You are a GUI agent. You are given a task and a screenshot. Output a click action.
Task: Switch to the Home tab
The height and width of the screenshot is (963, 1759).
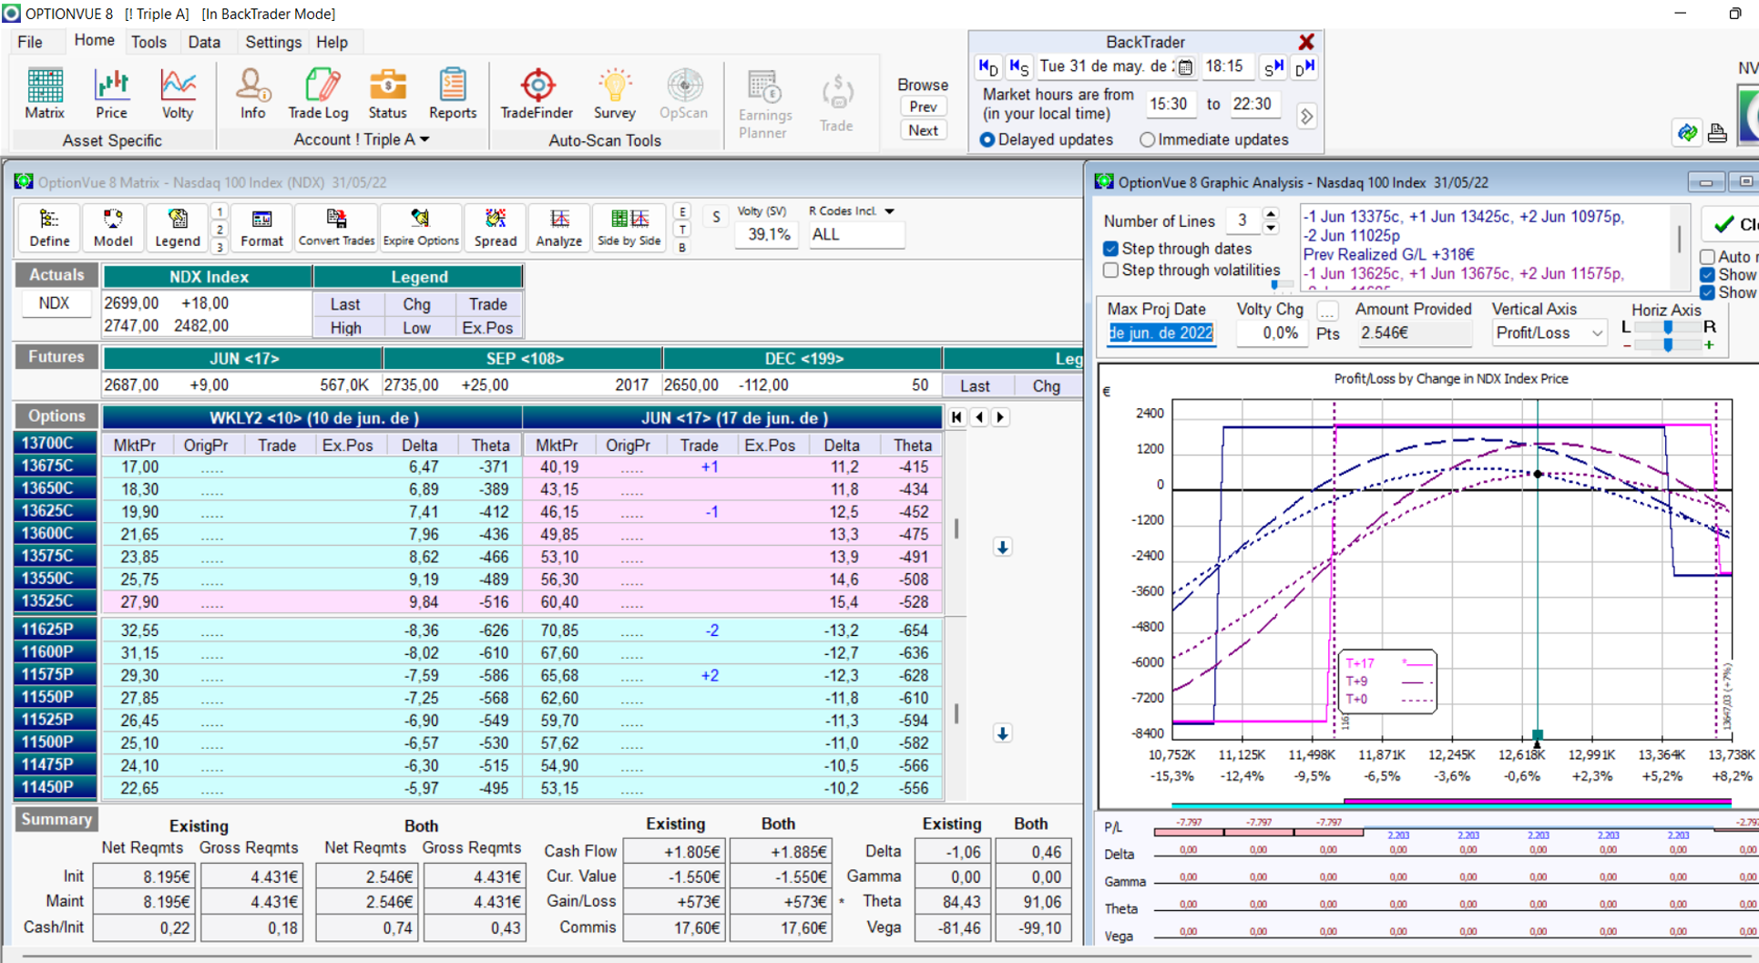[x=94, y=41]
